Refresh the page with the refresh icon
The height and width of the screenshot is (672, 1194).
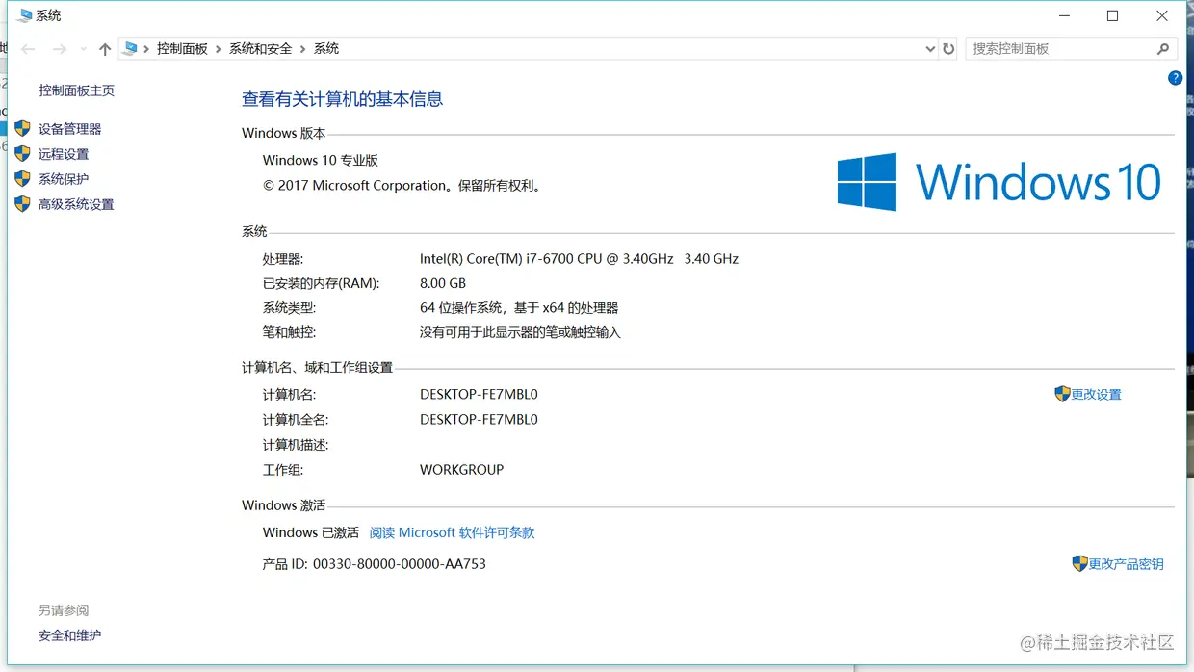949,49
